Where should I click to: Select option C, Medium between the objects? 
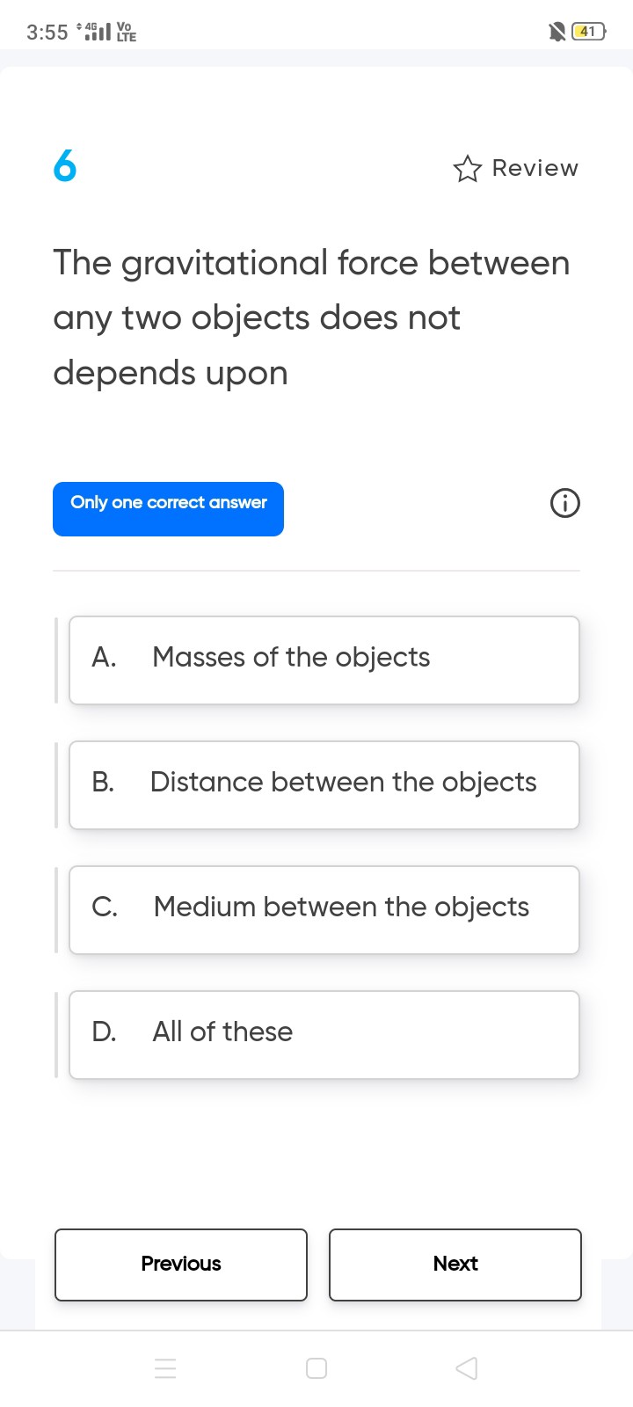324,909
